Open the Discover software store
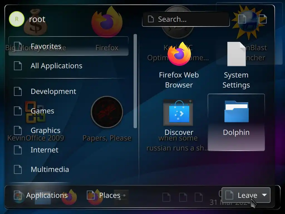285x214 pixels. (179, 122)
